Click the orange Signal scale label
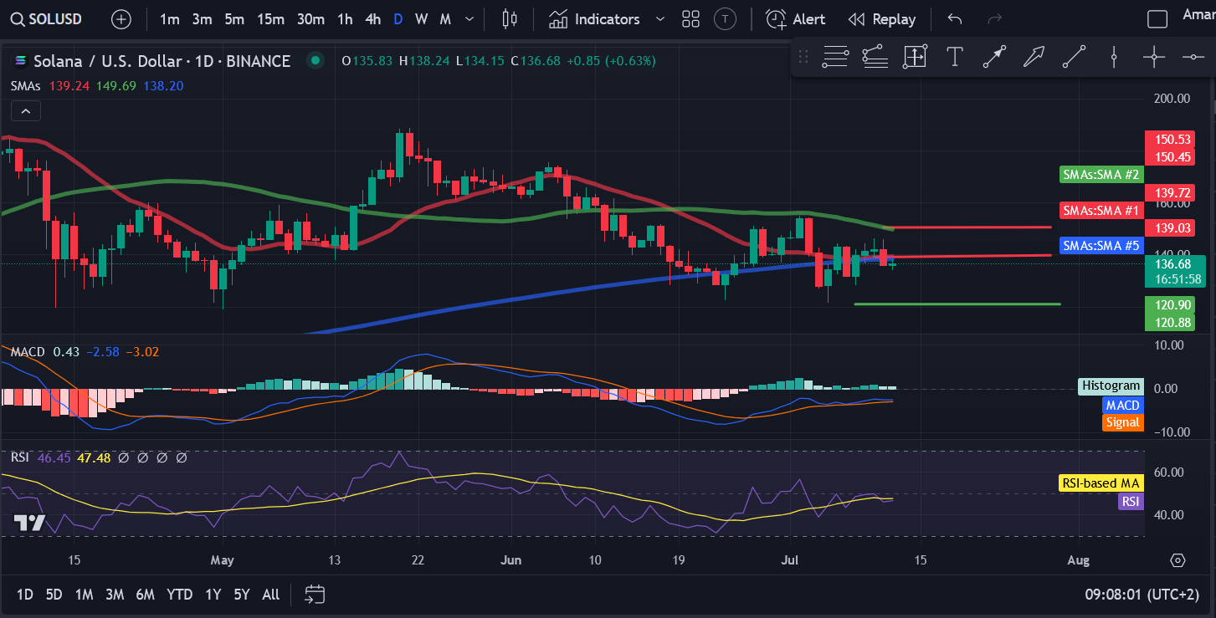This screenshot has height=618, width=1216. [1121, 422]
